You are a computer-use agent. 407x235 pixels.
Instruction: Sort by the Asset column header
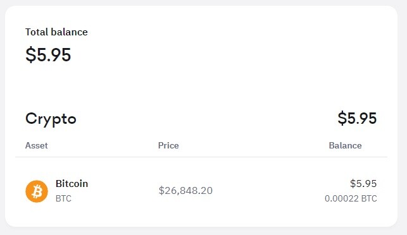(36, 145)
